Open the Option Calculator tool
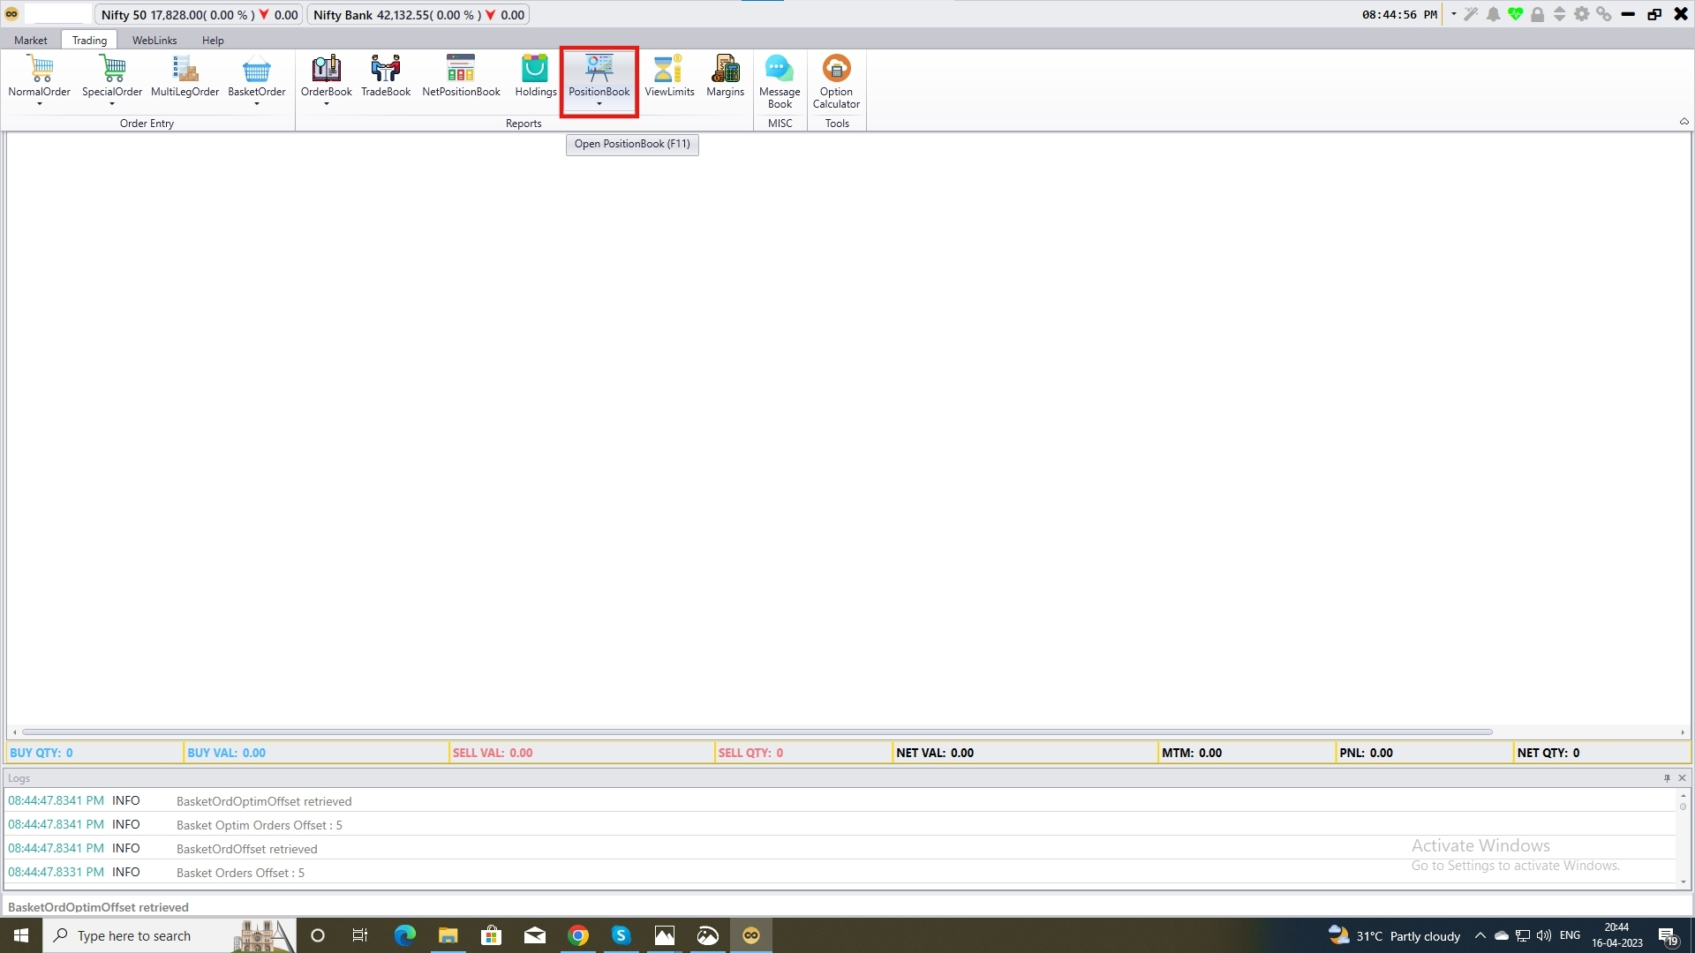The image size is (1695, 953). (x=836, y=81)
